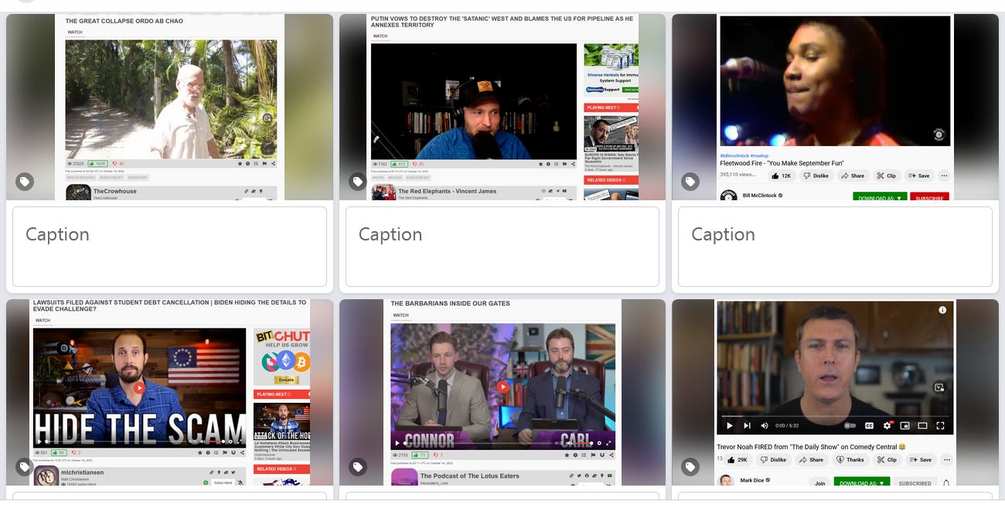Click BitChute Donate button in Lawsuits photo
The height and width of the screenshot is (508, 1005).
(287, 380)
